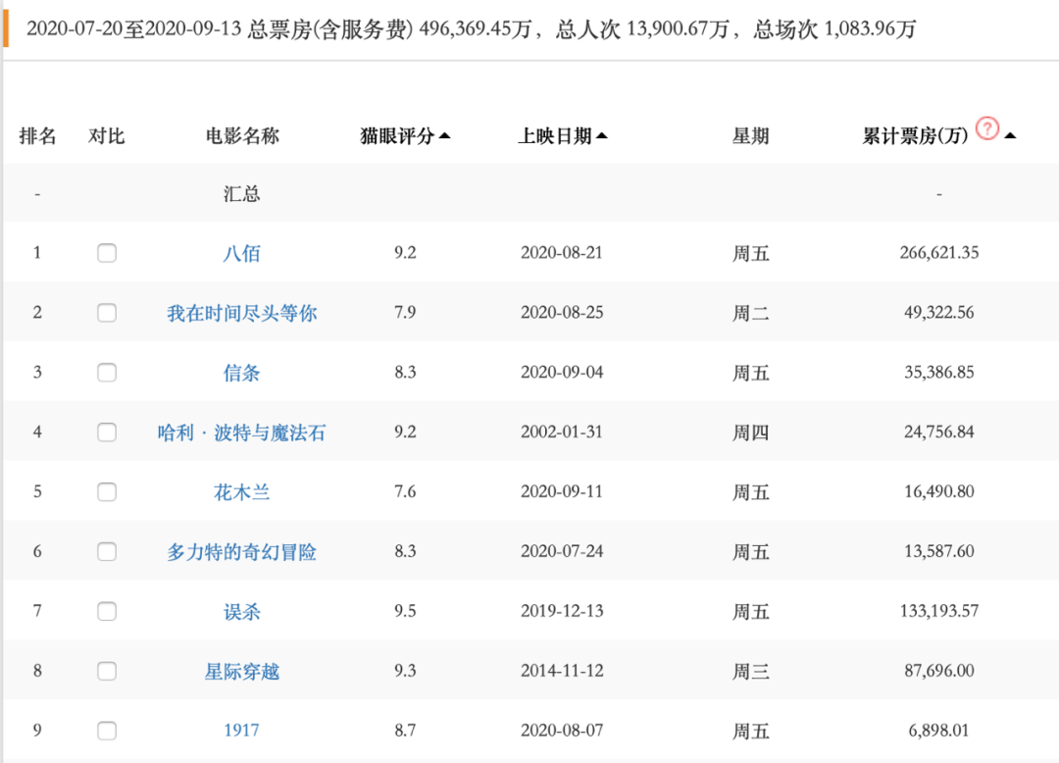
Task: View the 多力特的奇幻冒险 movie page
Action: 242,552
